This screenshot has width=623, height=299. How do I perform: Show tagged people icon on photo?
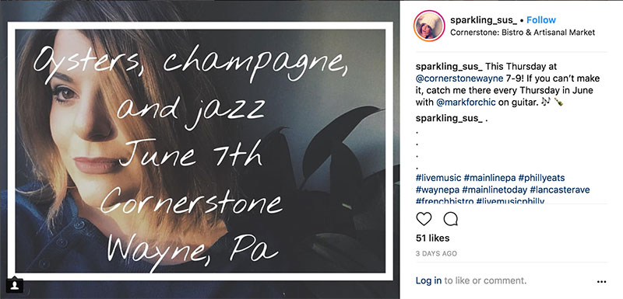[x=15, y=285]
